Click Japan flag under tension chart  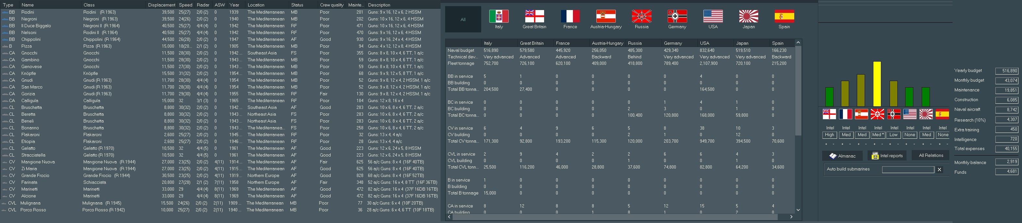tap(926, 114)
